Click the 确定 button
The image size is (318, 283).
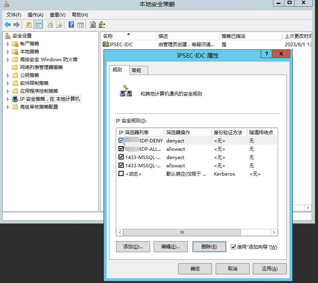tap(195, 268)
